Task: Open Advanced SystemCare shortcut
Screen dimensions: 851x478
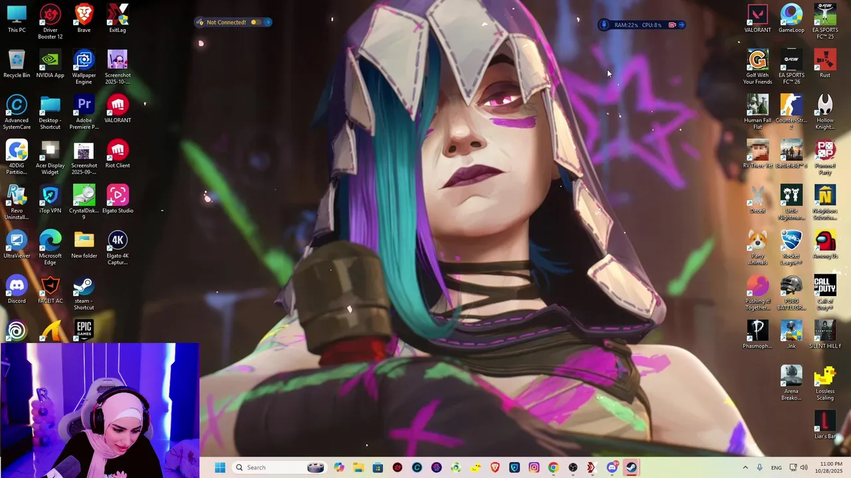Action: (x=17, y=112)
